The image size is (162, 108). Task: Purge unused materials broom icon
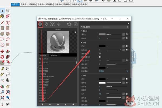click(73, 104)
